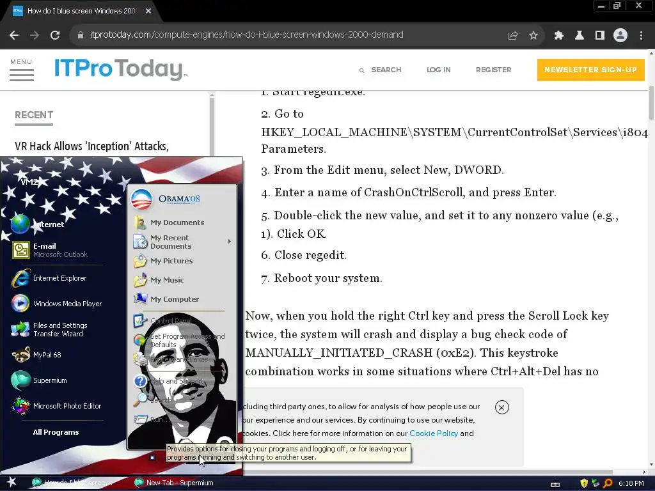Launch Microsoft Photo Editor
This screenshot has width=655, height=491.
coord(56,406)
